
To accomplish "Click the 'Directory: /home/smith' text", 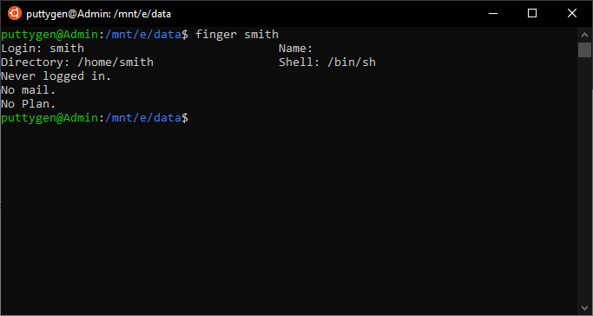I will 77,63.
